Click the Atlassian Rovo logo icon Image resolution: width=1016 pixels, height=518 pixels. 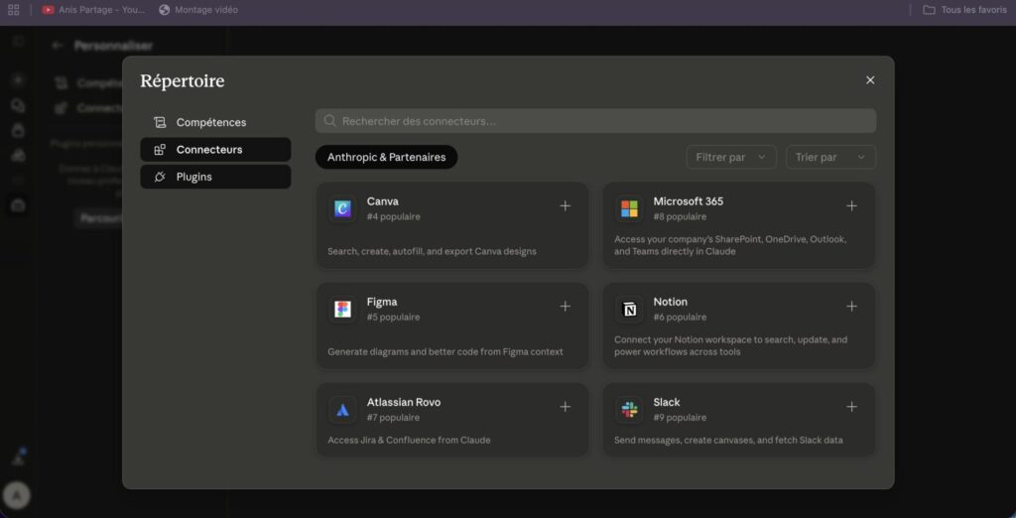(342, 410)
